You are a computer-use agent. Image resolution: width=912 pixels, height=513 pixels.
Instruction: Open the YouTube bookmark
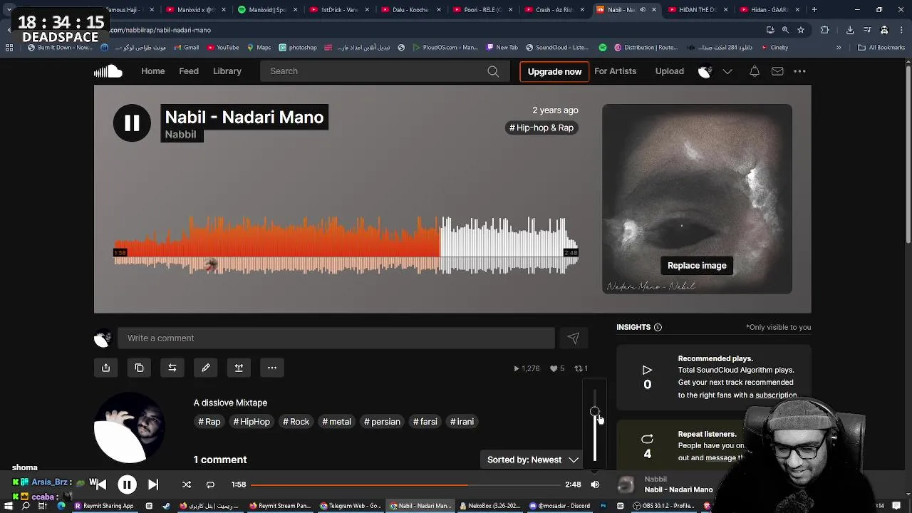coord(223,48)
